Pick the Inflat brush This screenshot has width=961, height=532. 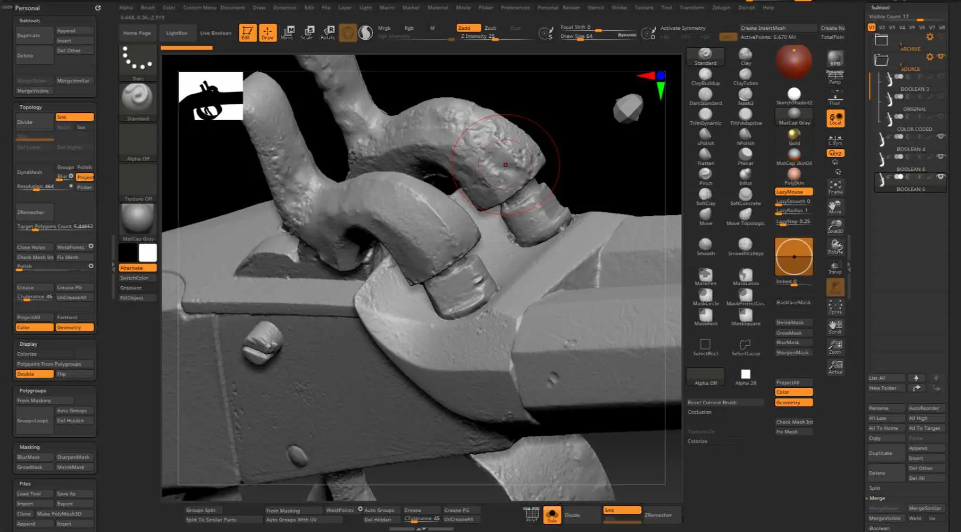pos(746,177)
